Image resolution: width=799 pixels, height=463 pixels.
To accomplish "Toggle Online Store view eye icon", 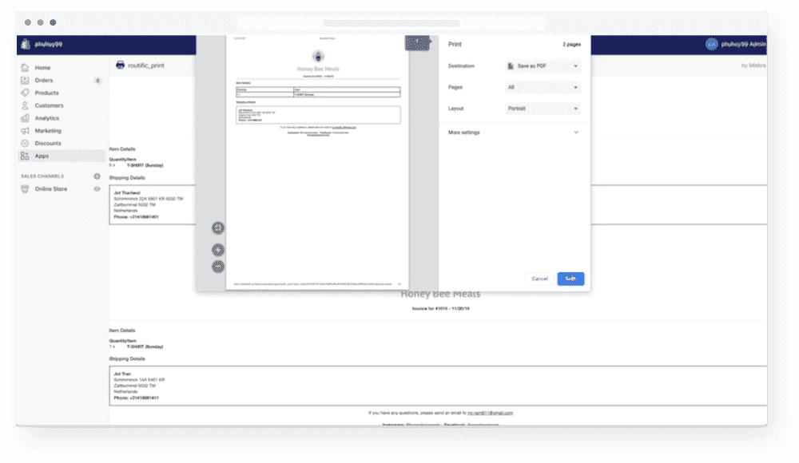I will pos(97,189).
